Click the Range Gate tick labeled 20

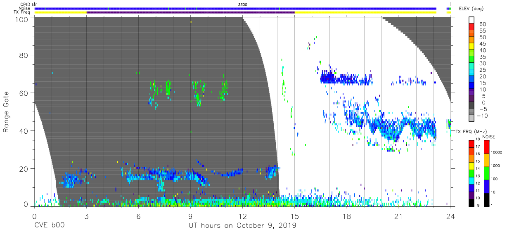click(x=24, y=169)
